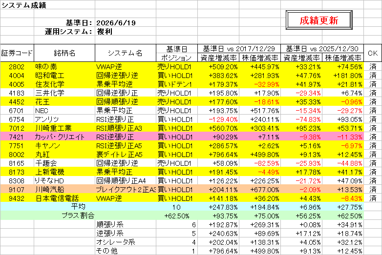Select the 丸紅 name cell
This screenshot has width=382, height=255.
tap(64, 155)
